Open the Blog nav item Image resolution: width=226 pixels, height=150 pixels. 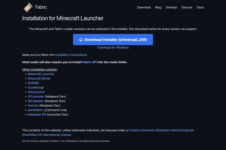tap(158, 7)
